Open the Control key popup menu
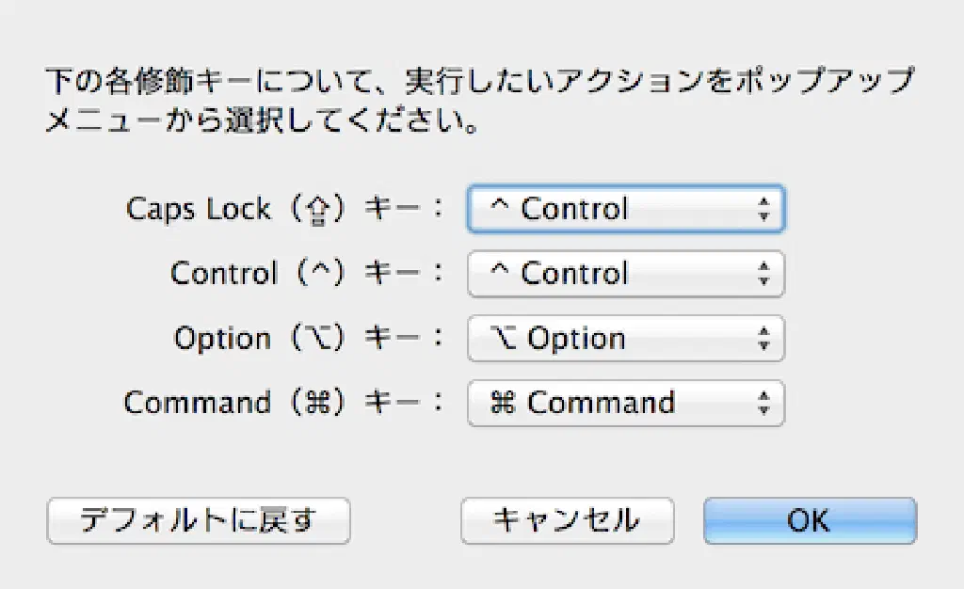The width and height of the screenshot is (964, 589). pos(625,274)
